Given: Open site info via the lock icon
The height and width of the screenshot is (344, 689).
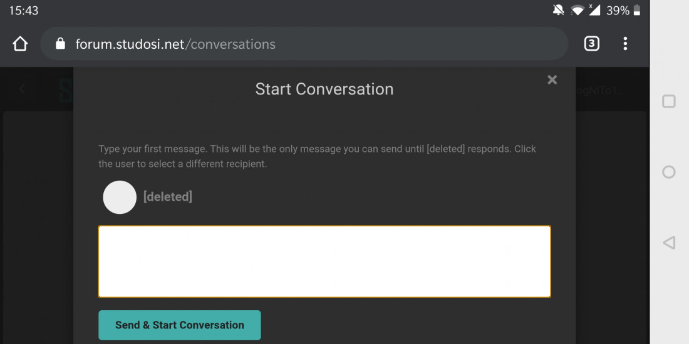Looking at the screenshot, I should tap(61, 43).
